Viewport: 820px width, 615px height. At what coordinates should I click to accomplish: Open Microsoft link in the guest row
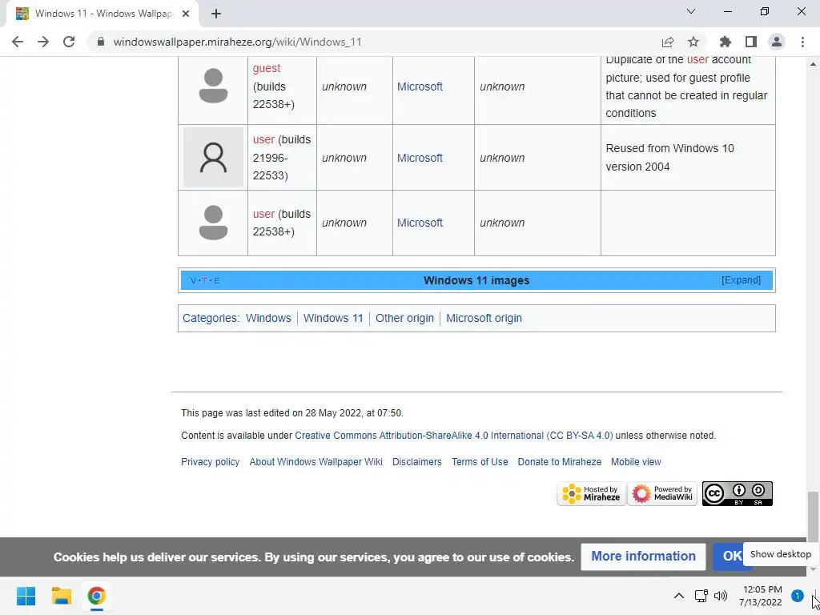pyautogui.click(x=420, y=86)
